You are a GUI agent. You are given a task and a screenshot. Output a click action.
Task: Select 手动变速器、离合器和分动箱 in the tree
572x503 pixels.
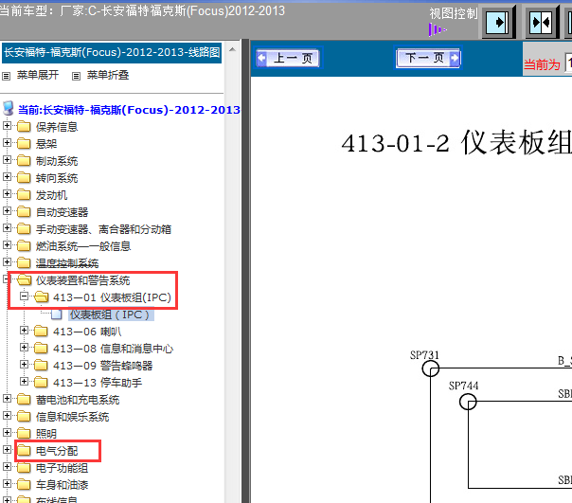[x=103, y=229]
